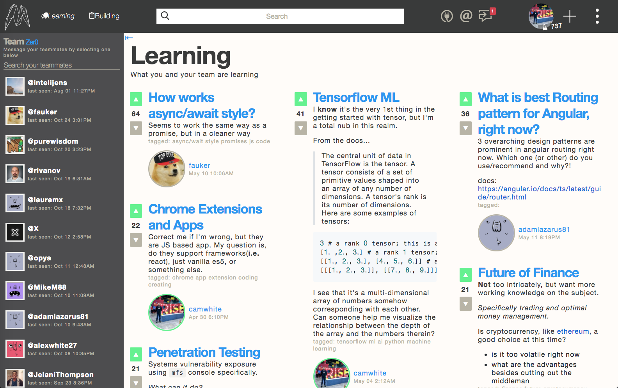Open messages icon with notification badge
This screenshot has width=618, height=388.
(x=487, y=16)
